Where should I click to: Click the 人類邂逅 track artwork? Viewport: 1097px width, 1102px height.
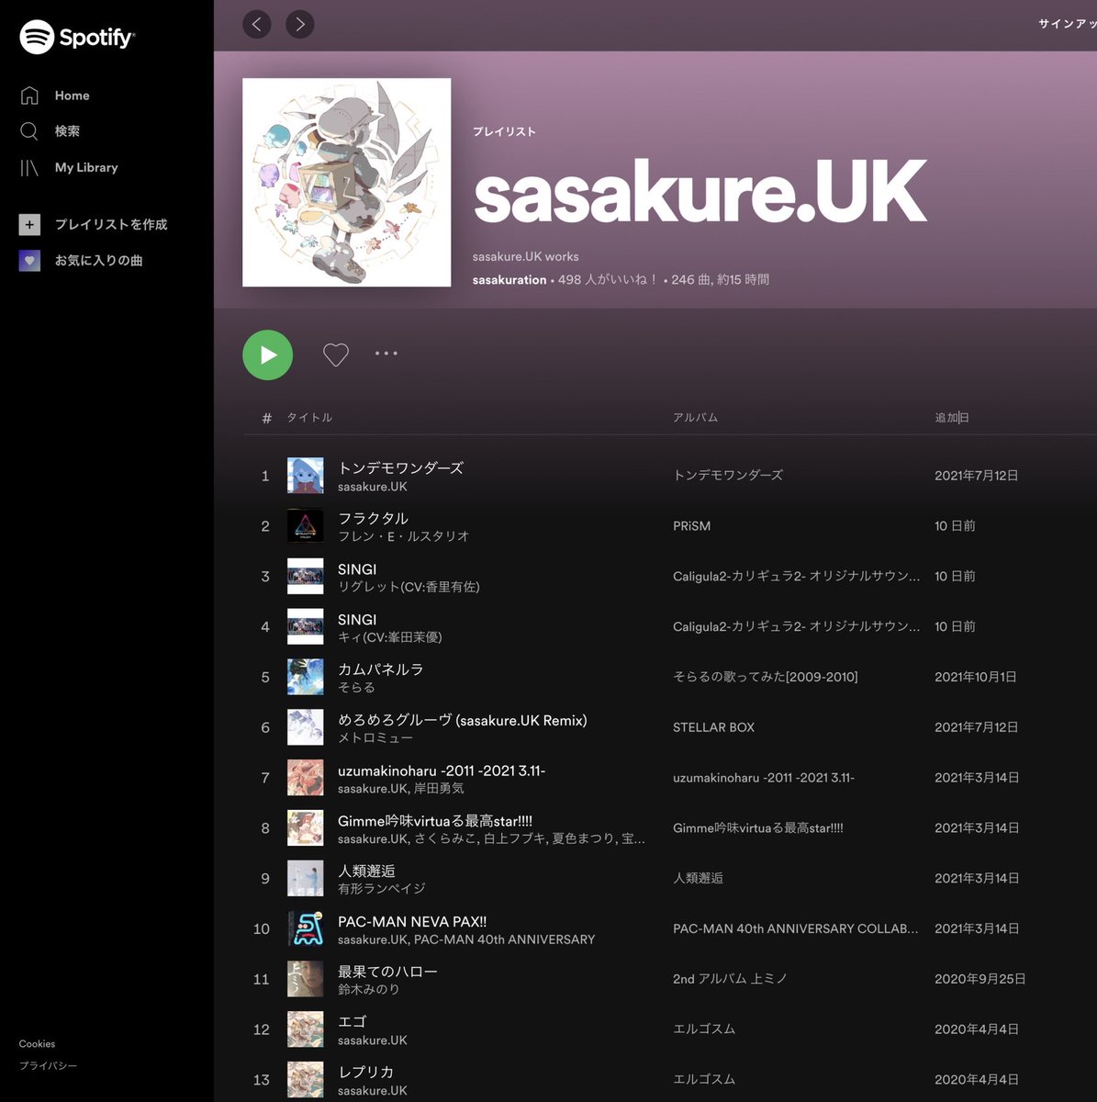coord(305,879)
